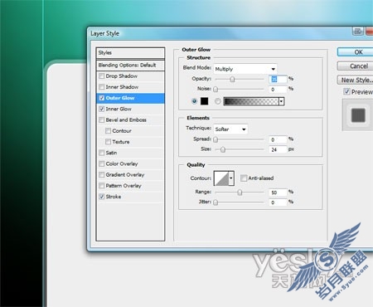Click the Size value input field
Image resolution: width=373 pixels, height=307 pixels.
pyautogui.click(x=278, y=149)
